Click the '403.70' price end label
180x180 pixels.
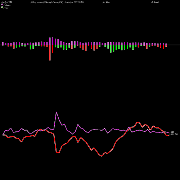(174, 134)
